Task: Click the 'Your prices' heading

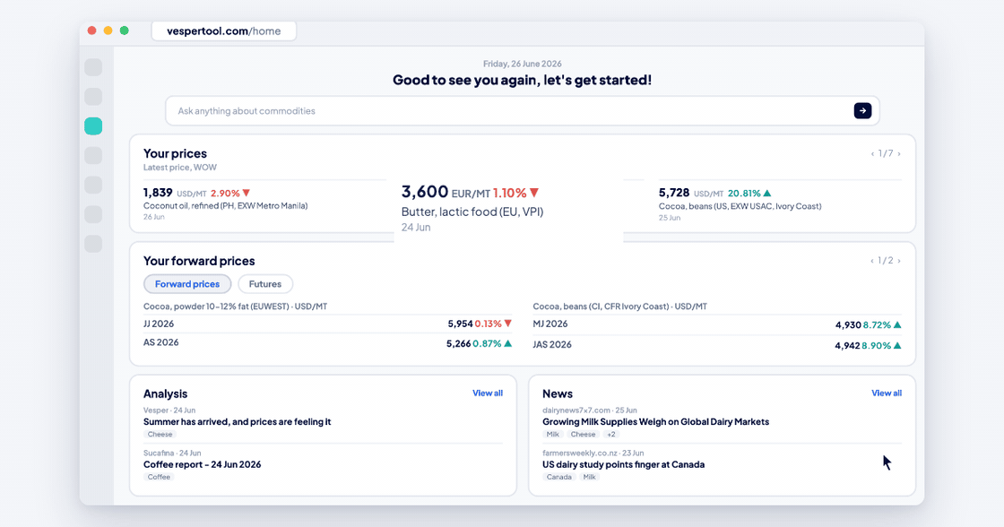Action: click(x=175, y=153)
